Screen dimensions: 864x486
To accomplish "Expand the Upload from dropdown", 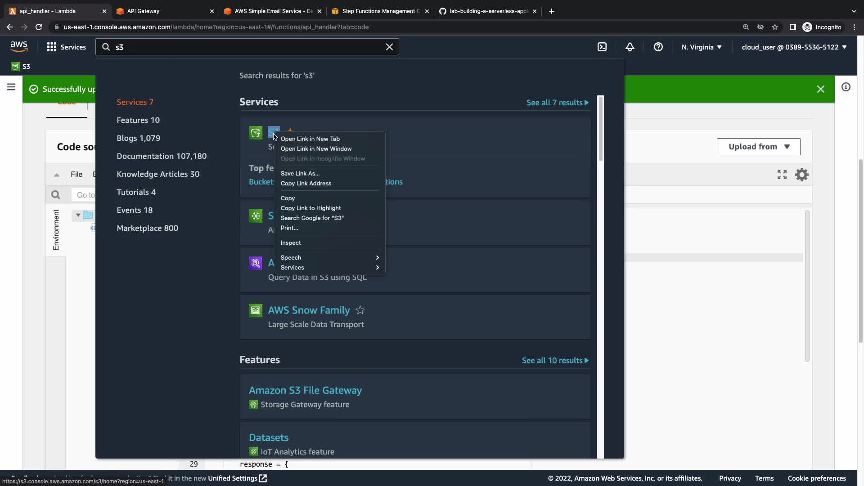I will (758, 147).
